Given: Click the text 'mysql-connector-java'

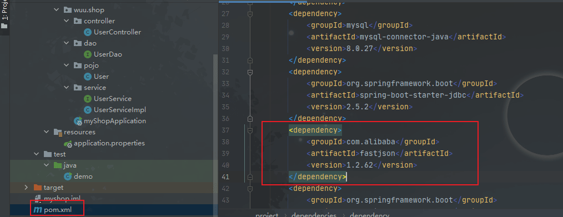Looking at the screenshot, I should pos(404,37).
